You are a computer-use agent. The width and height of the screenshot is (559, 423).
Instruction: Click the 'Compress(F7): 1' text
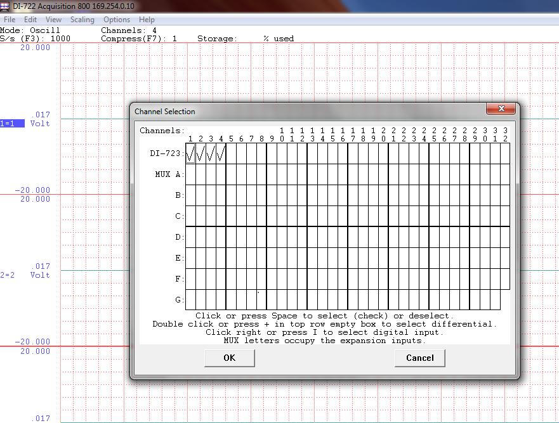click(139, 39)
